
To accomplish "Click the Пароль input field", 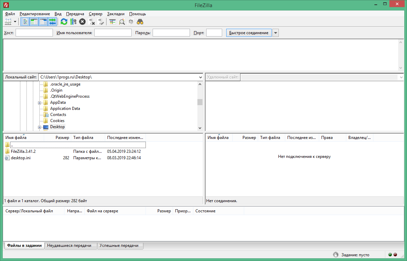I will pos(171,33).
